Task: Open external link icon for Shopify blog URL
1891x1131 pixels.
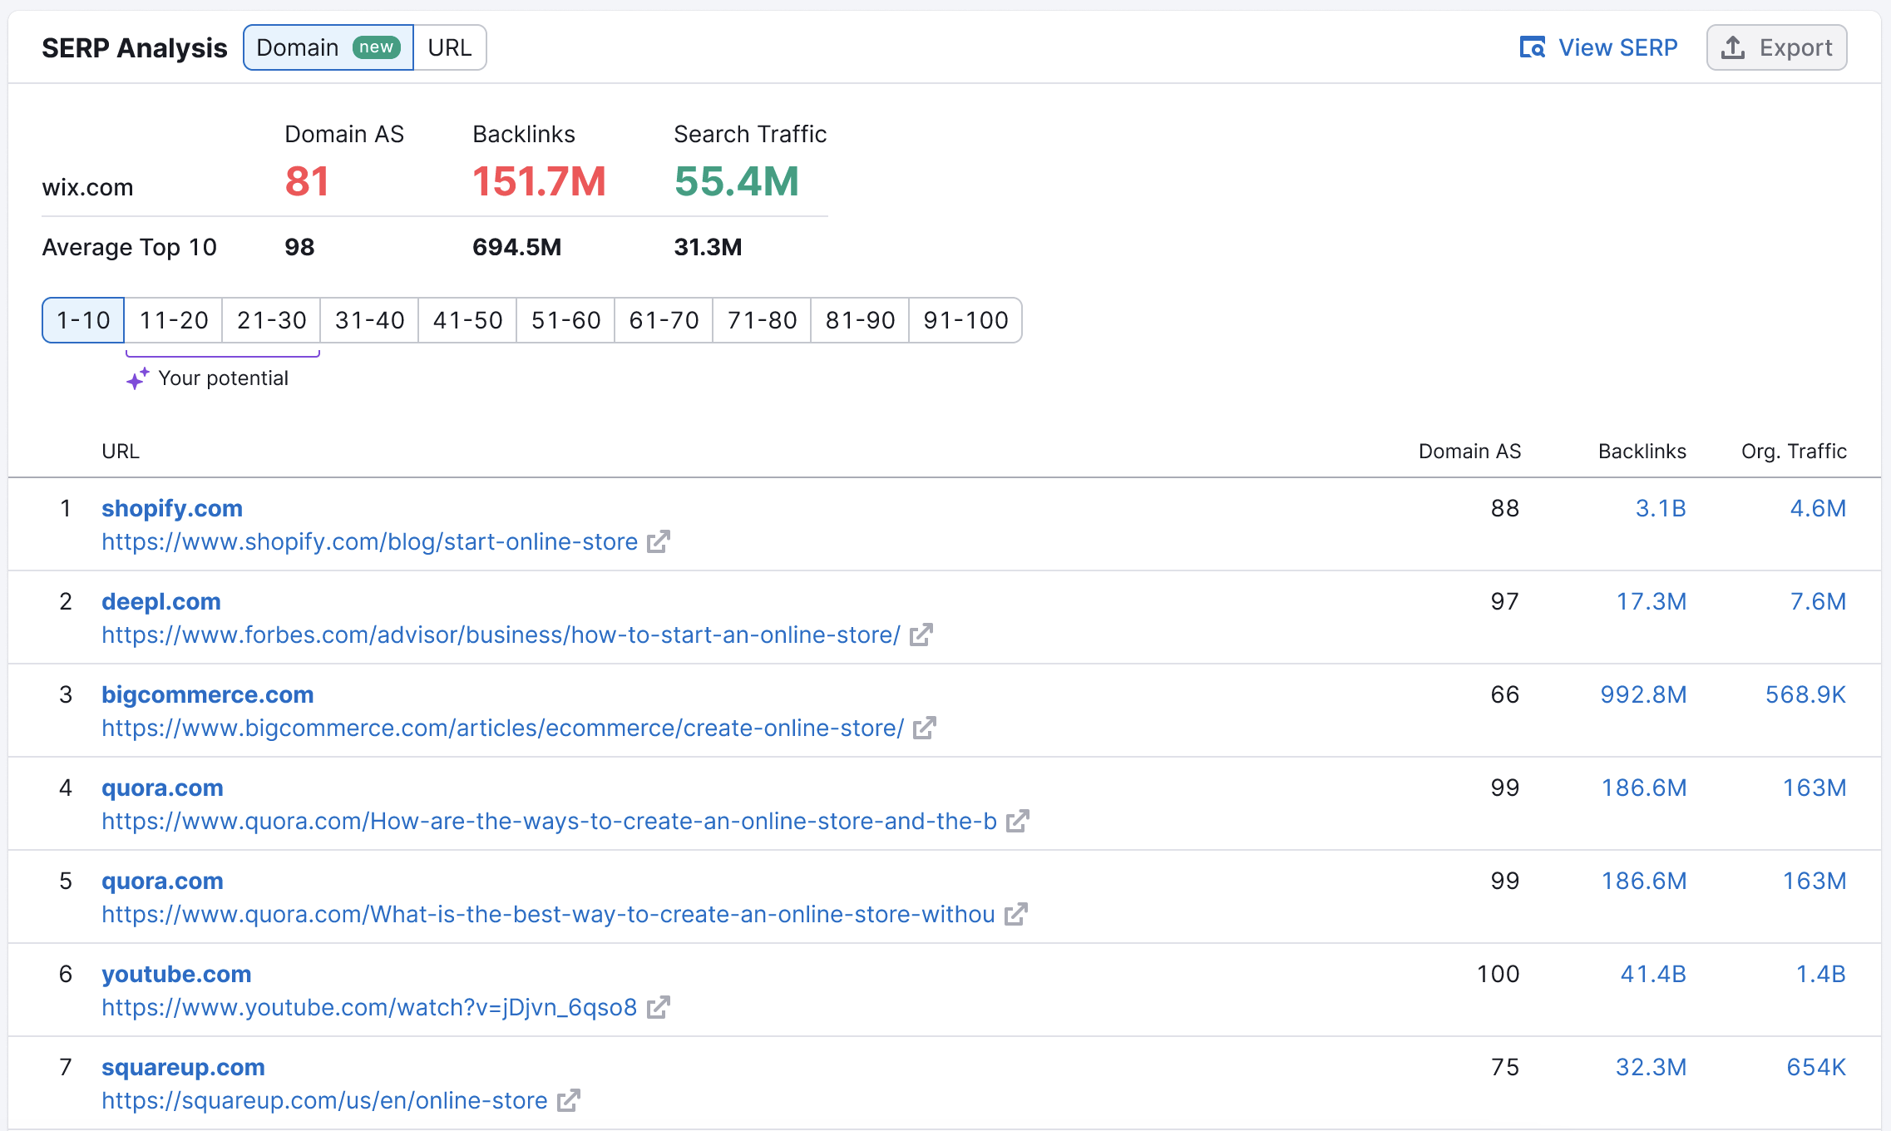Action: [x=659, y=542]
